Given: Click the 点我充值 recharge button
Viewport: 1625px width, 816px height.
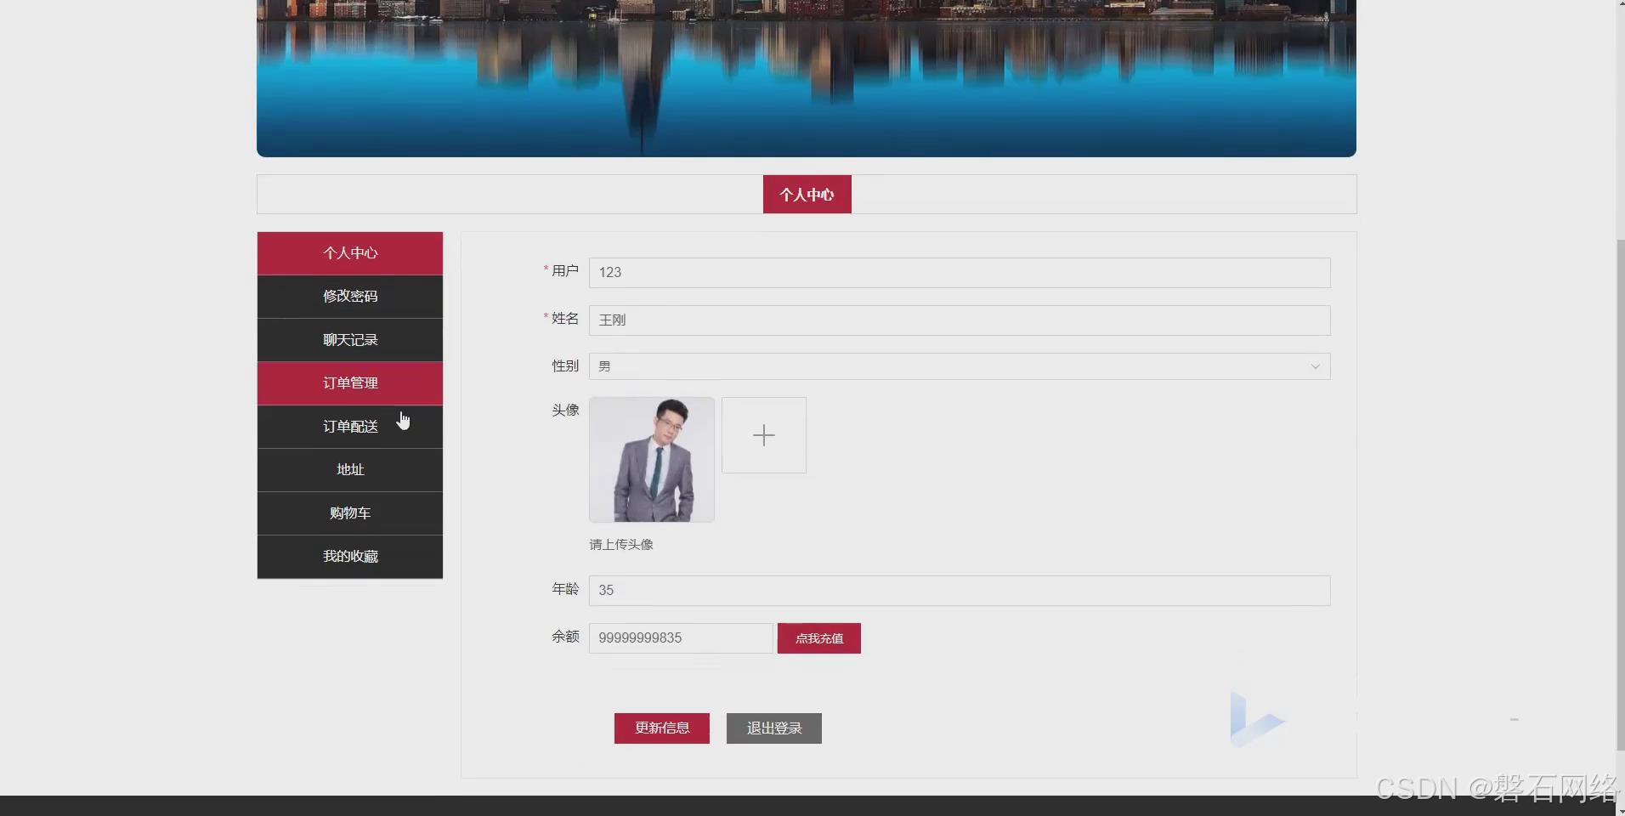Looking at the screenshot, I should 819,638.
